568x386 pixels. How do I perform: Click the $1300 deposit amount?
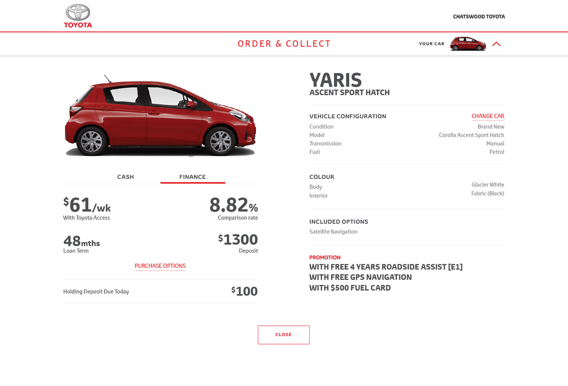click(x=238, y=240)
